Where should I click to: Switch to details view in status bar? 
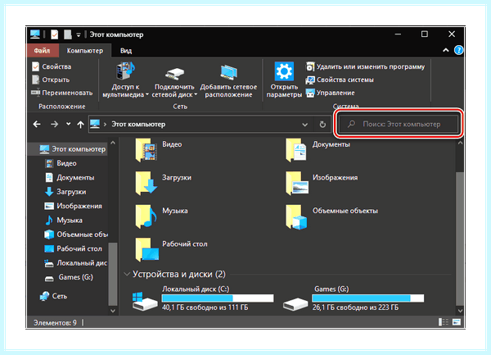click(443, 322)
